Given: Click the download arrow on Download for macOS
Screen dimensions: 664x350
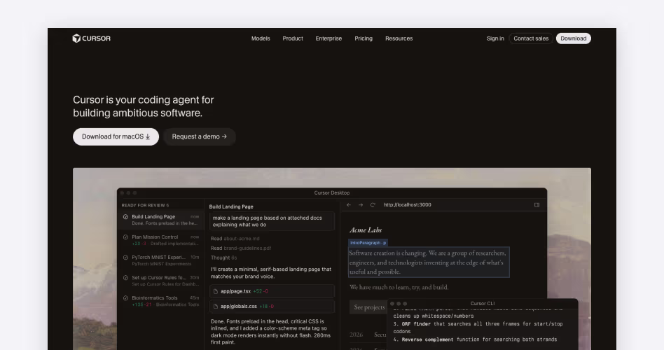Looking at the screenshot, I should (x=148, y=136).
